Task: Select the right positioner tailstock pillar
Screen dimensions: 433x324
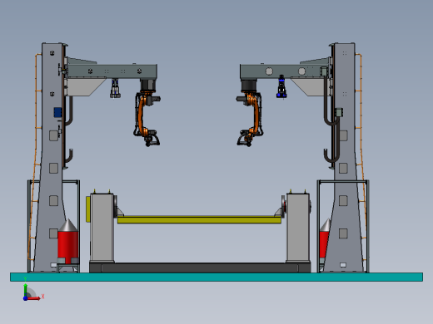Action: pos(298,228)
